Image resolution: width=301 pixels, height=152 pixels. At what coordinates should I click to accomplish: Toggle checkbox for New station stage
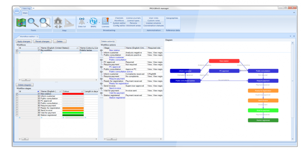tap(17, 94)
